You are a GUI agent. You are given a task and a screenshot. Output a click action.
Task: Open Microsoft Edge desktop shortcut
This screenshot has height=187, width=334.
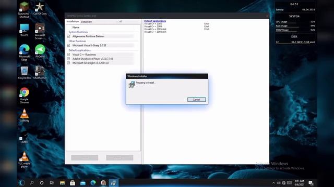point(24,52)
